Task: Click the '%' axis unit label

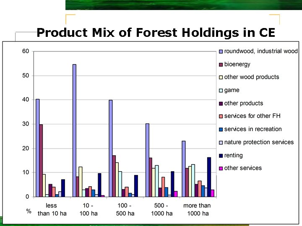Action: (29, 211)
